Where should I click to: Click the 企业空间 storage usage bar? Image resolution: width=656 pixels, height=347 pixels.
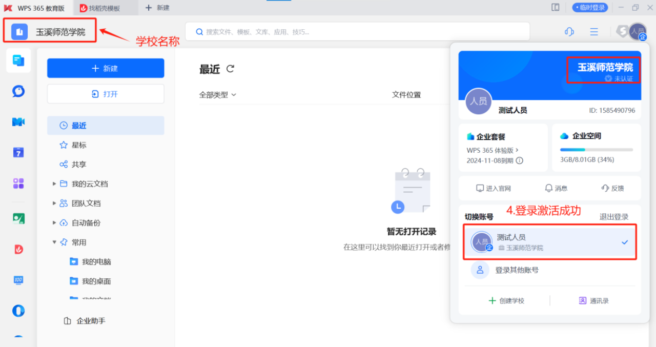(596, 150)
